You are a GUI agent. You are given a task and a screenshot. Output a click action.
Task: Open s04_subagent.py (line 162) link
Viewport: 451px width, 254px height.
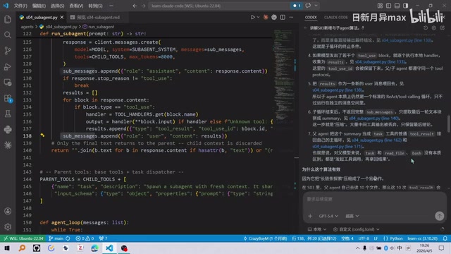coord(376,140)
